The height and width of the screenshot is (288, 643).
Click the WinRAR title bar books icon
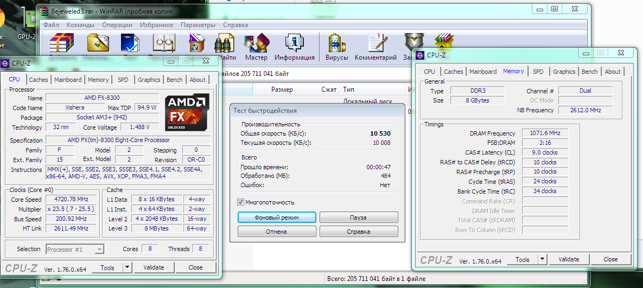click(43, 11)
